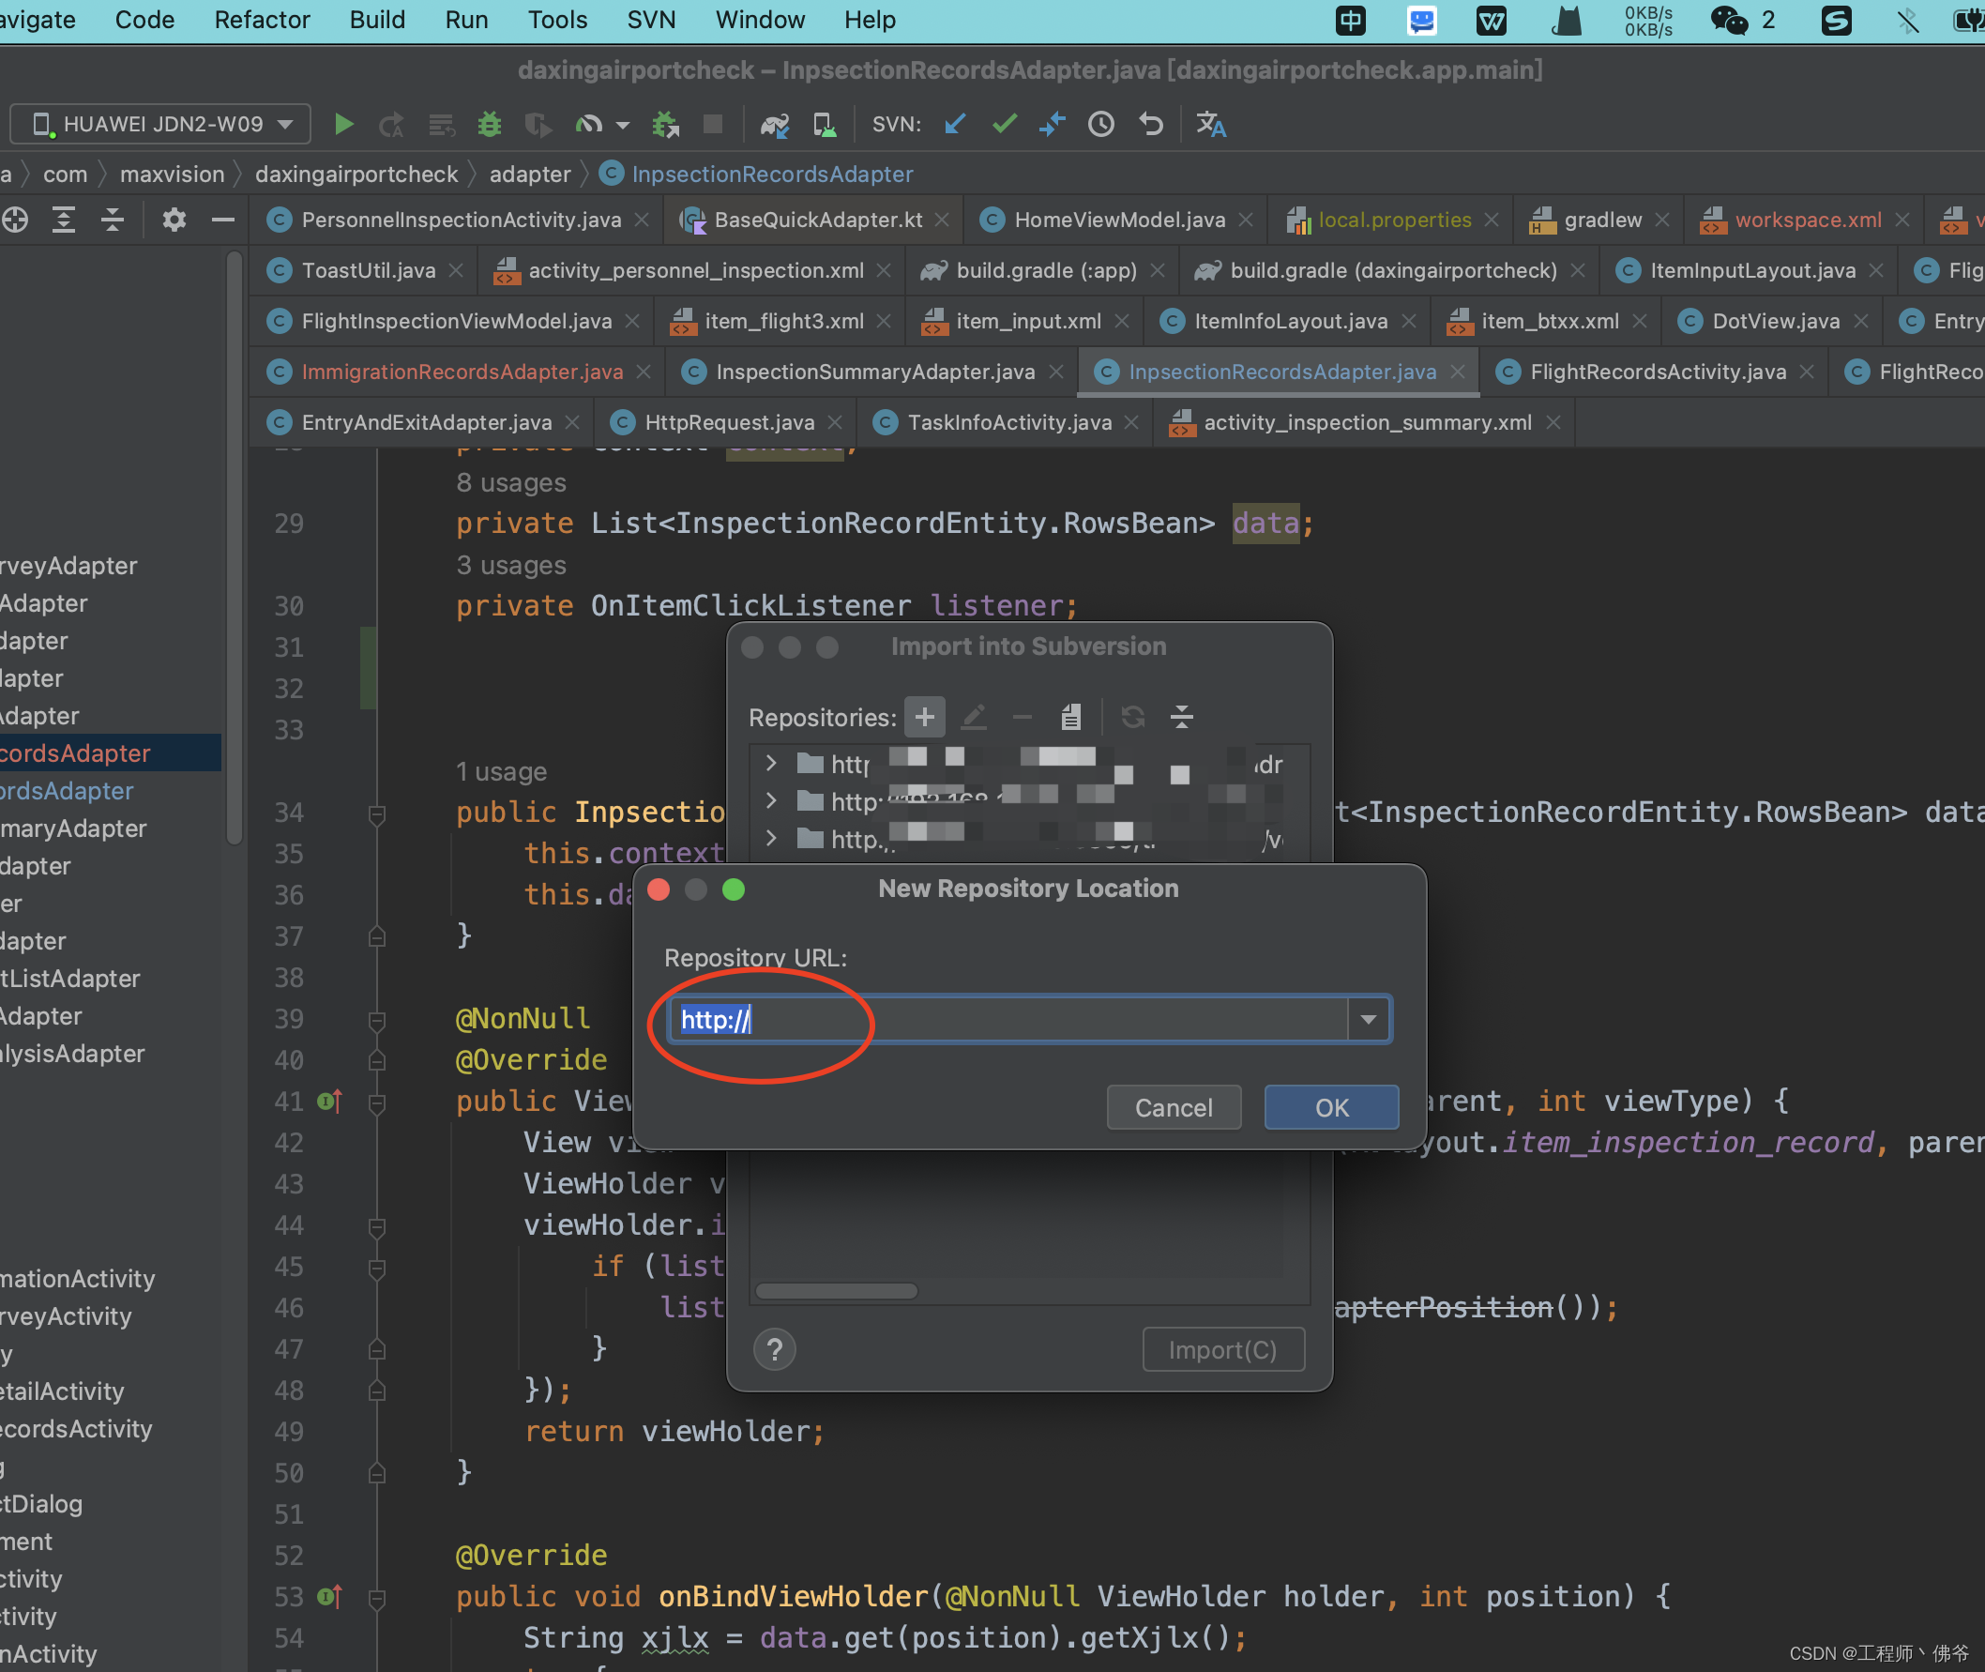The height and width of the screenshot is (1672, 1985).
Task: Close the ToastUtil.java tab
Action: point(456,270)
